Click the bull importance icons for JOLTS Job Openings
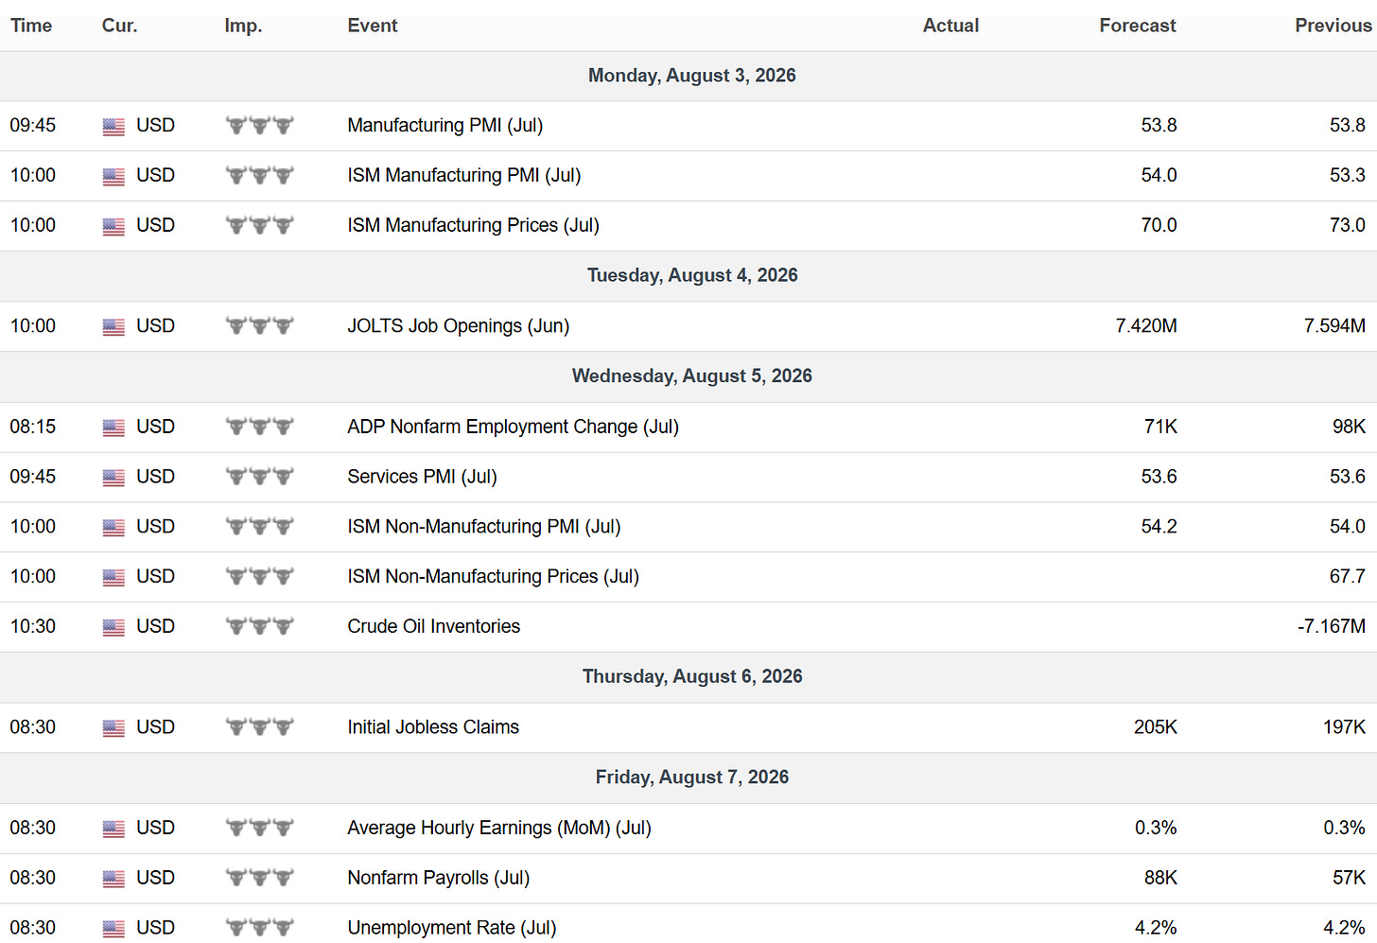The width and height of the screenshot is (1377, 943). tap(259, 326)
